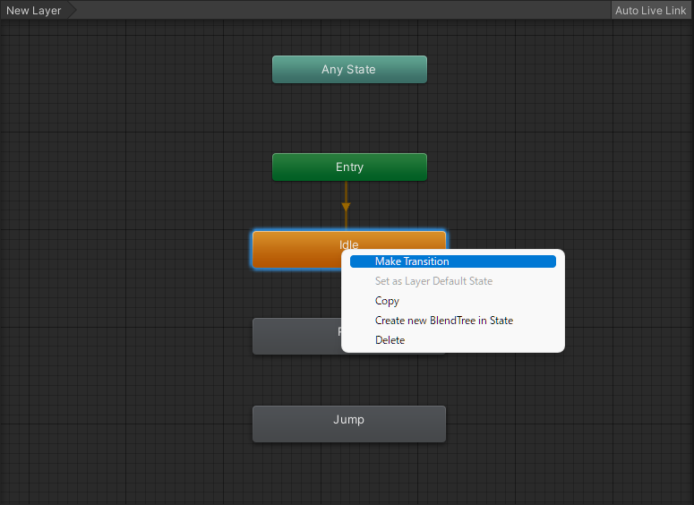
Task: Click Set as Layer Default State entry
Action: [453, 281]
